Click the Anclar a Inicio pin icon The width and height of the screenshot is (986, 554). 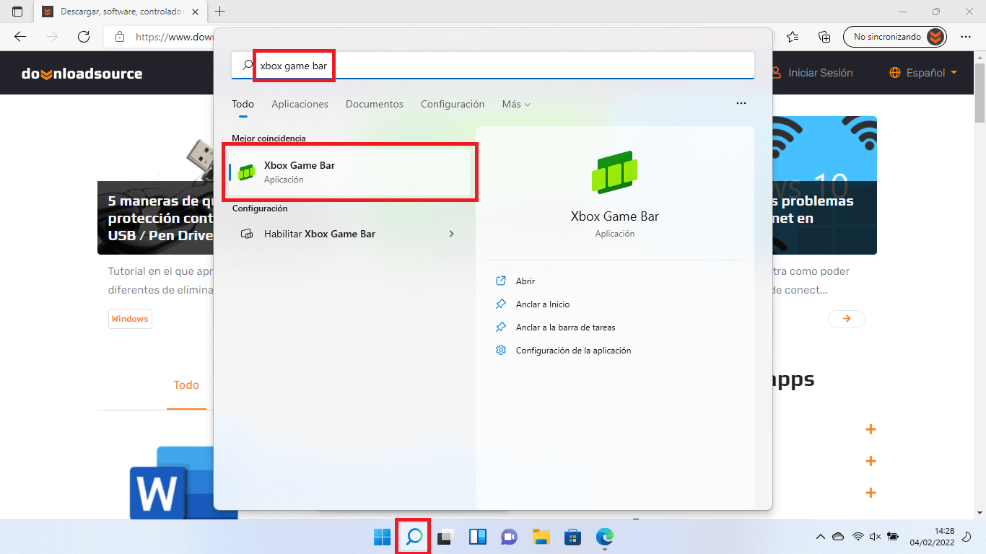pyautogui.click(x=501, y=304)
